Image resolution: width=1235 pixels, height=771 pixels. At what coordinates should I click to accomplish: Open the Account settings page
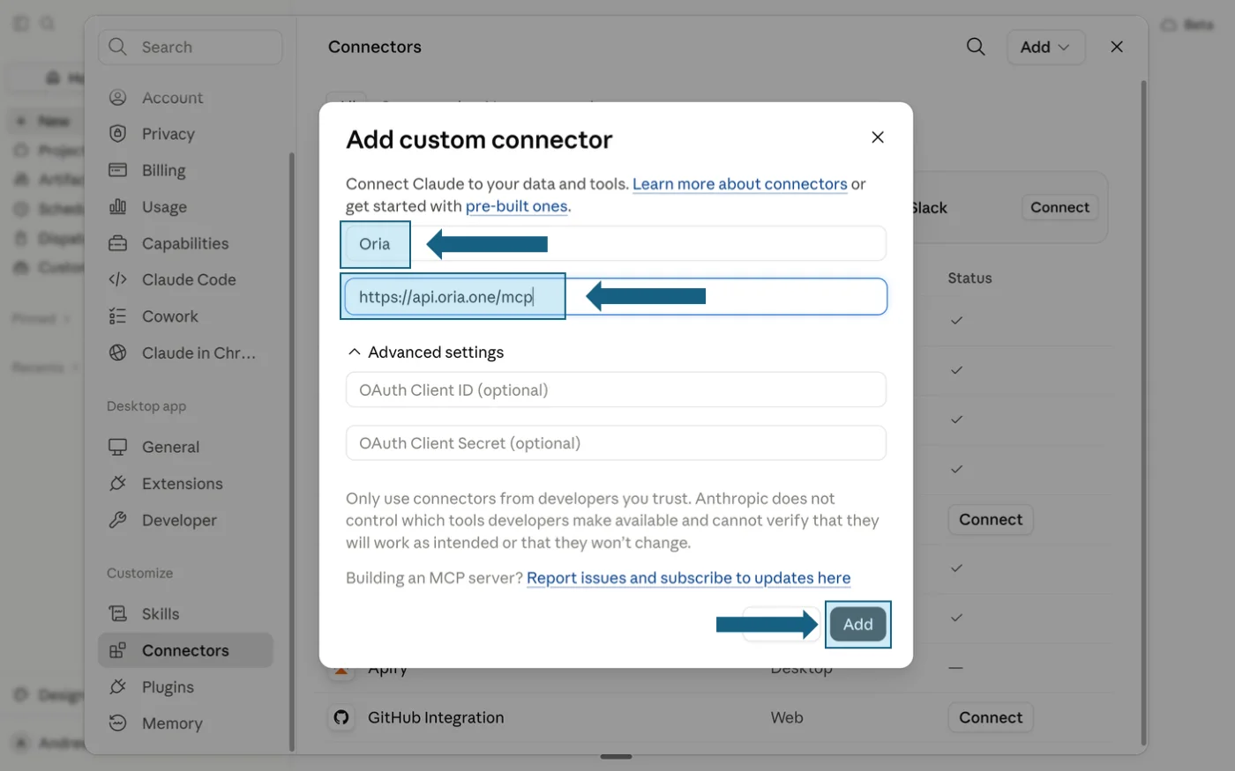[x=172, y=98]
